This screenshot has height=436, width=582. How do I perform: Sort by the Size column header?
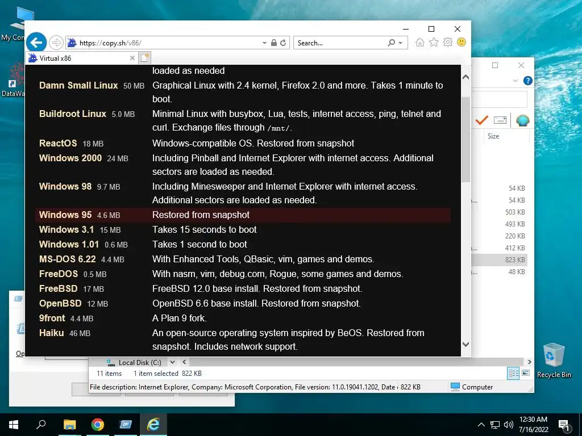point(494,136)
